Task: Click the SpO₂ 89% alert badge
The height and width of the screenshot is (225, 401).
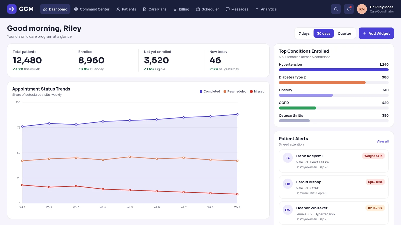Action: [375, 182]
